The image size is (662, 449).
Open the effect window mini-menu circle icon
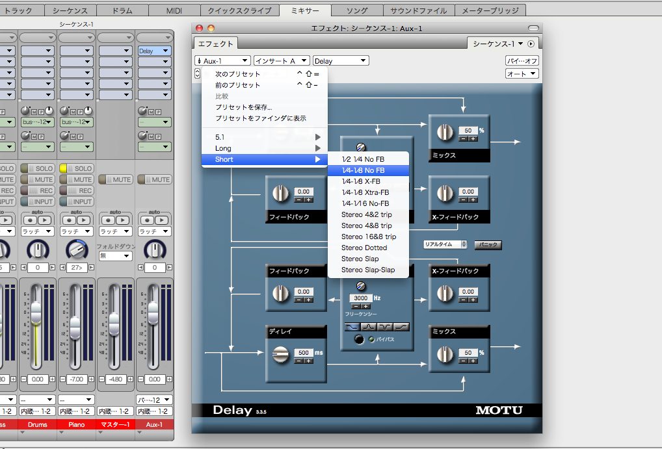(x=531, y=44)
